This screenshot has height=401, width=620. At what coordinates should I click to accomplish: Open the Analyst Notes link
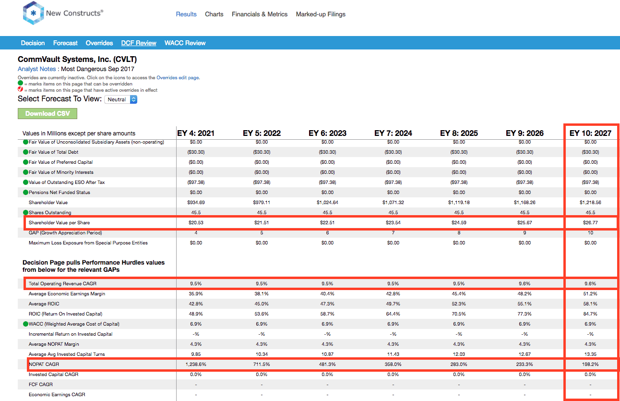[x=37, y=69]
